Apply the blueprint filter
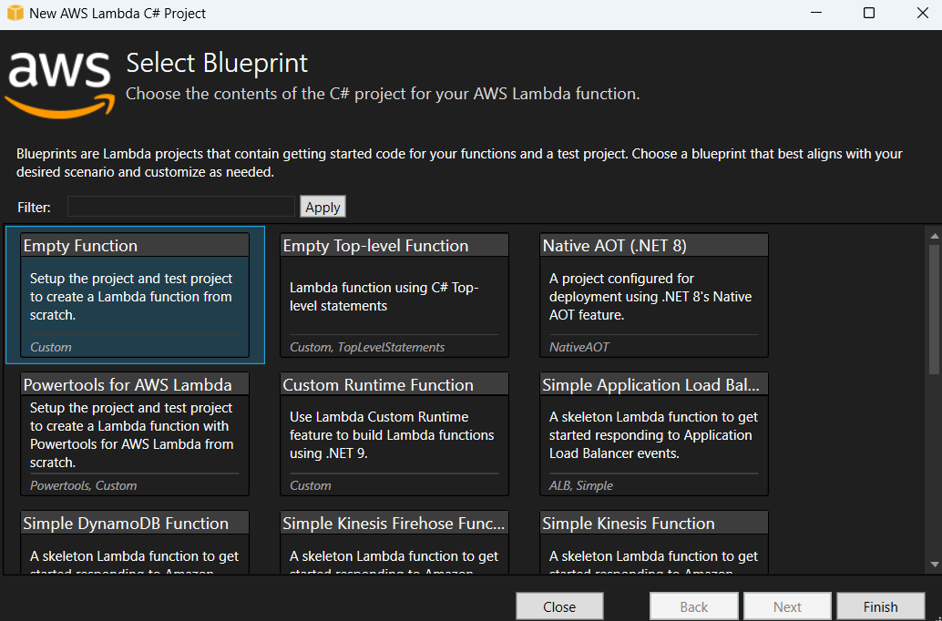The height and width of the screenshot is (621, 942). tap(323, 207)
